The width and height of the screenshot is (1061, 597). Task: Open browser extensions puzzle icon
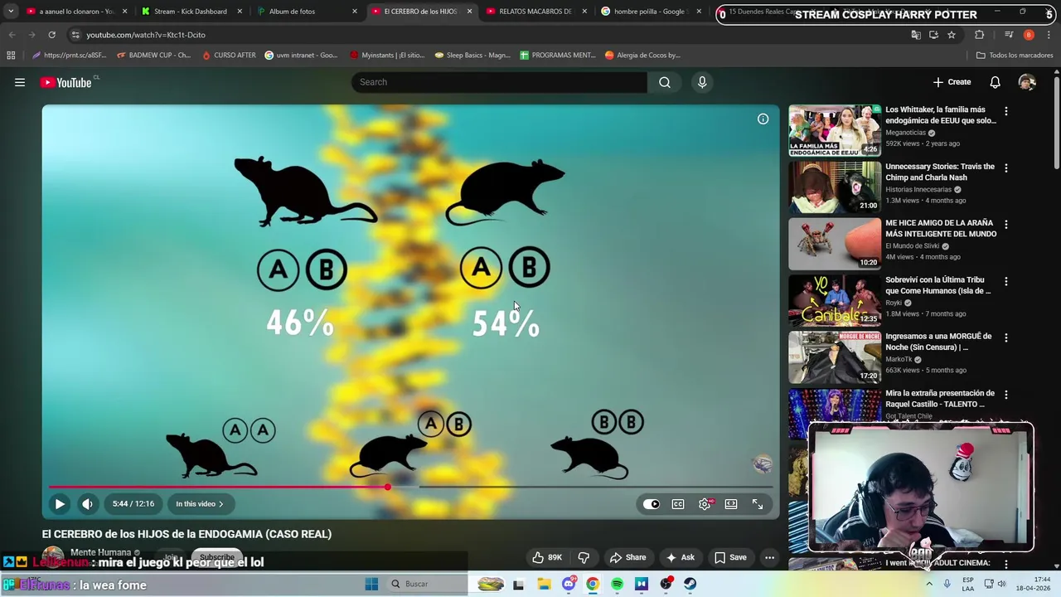pos(979,35)
